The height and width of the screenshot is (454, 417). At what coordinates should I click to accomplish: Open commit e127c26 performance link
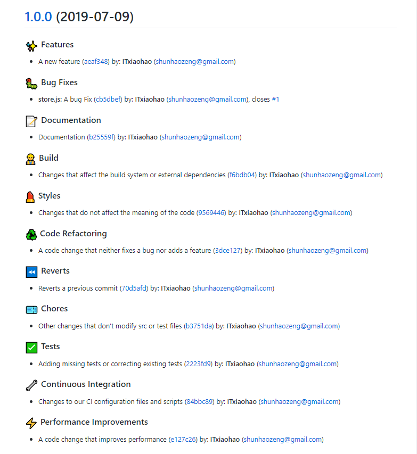click(x=183, y=440)
